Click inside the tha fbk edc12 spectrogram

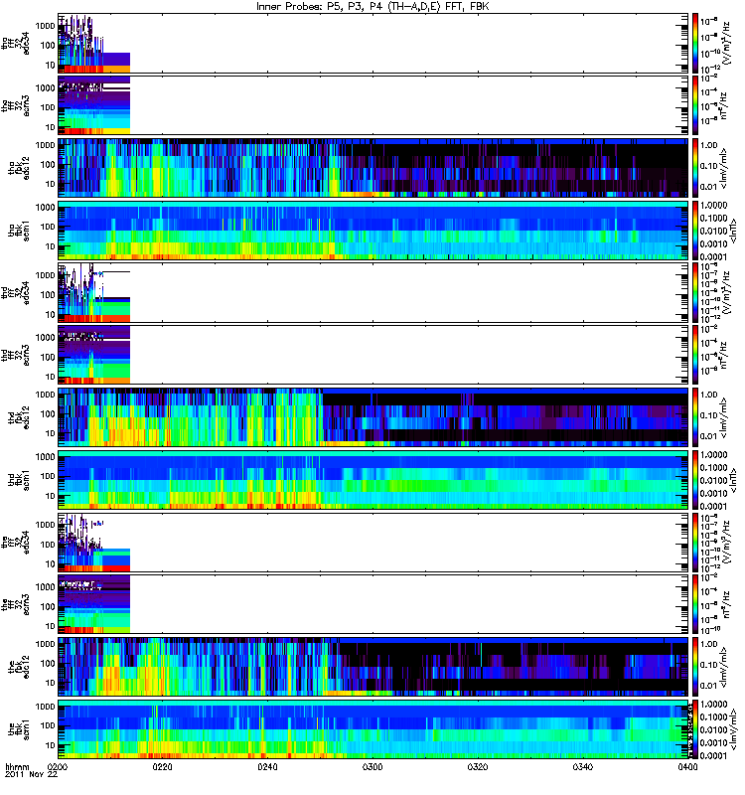[x=373, y=168]
